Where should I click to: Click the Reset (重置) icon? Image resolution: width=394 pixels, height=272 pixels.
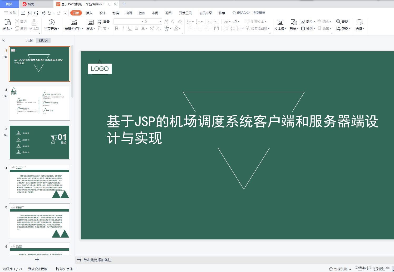(x=100, y=22)
